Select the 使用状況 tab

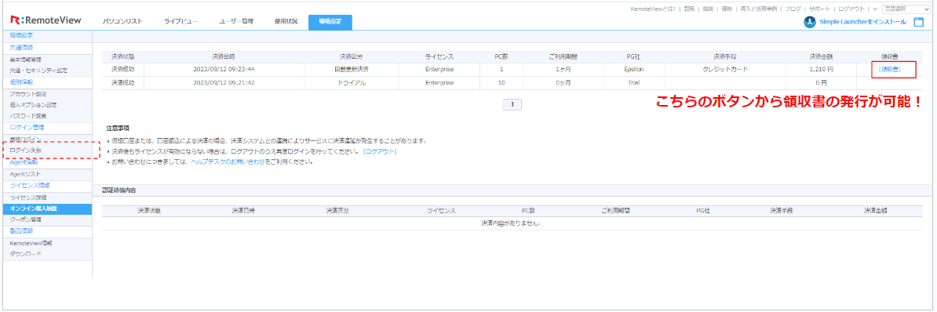[286, 22]
